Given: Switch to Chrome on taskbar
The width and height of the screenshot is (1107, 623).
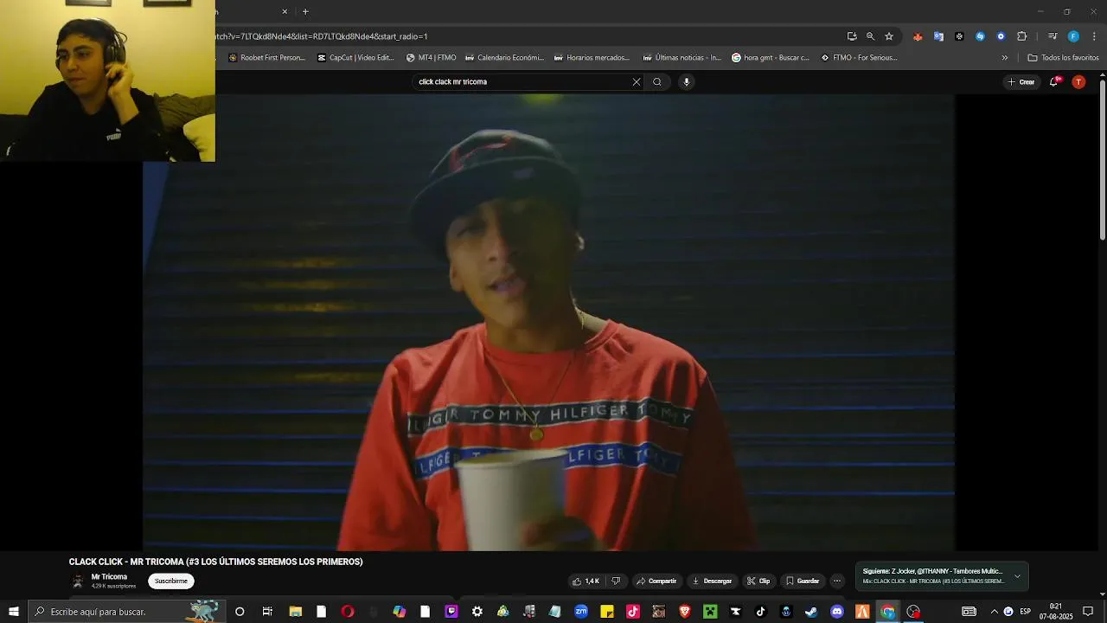Looking at the screenshot, I should tap(888, 612).
